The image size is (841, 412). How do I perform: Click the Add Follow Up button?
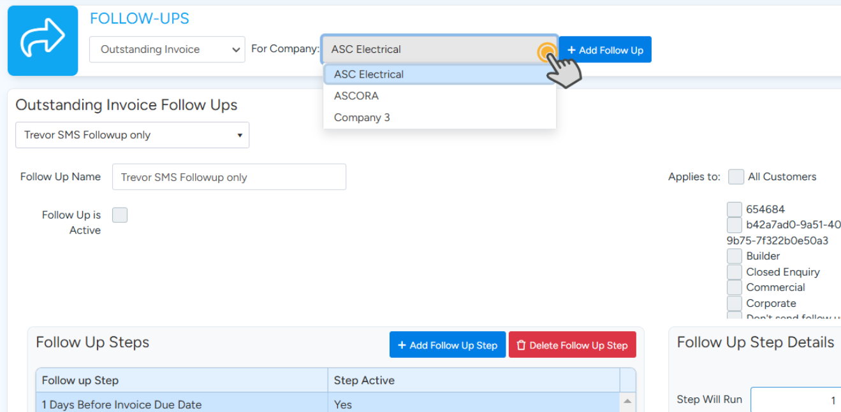[x=605, y=50]
